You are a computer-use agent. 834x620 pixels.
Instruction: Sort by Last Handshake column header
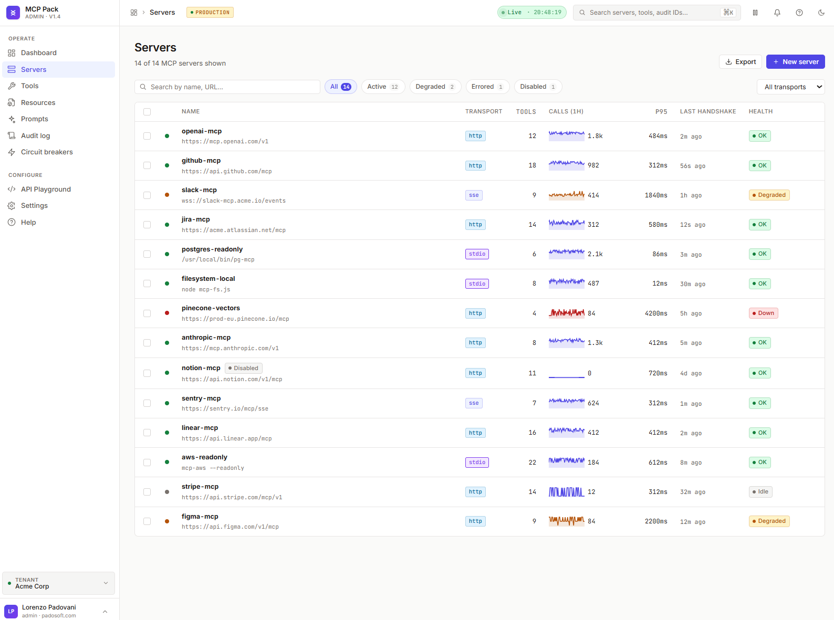coord(708,112)
